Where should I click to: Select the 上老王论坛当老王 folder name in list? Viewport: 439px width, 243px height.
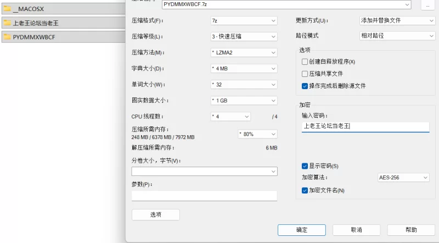click(36, 23)
